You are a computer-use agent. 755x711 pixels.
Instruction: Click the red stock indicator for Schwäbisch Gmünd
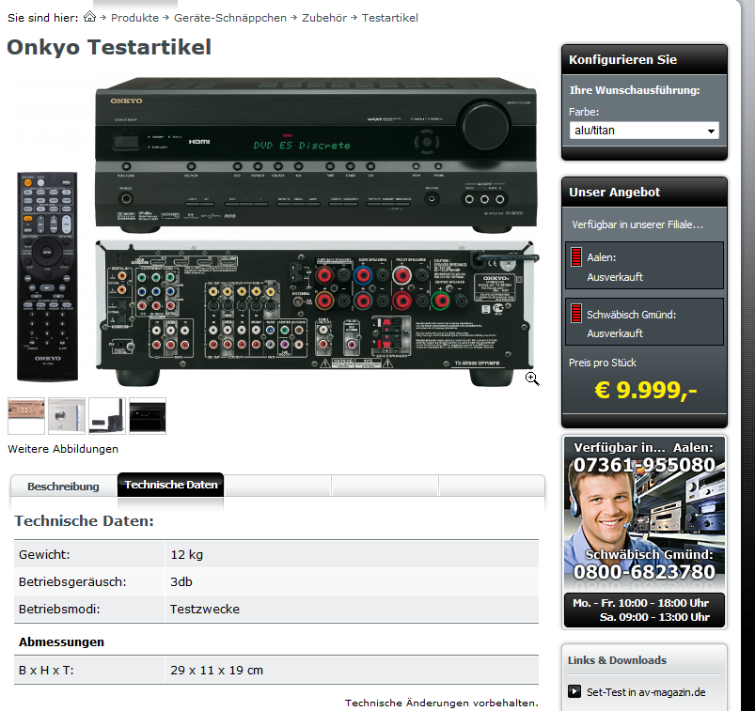point(575,314)
